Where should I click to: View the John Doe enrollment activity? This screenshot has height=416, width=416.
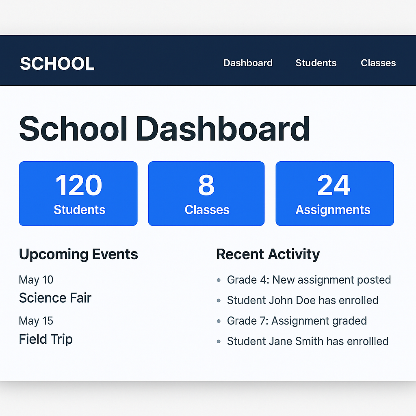tap(303, 300)
